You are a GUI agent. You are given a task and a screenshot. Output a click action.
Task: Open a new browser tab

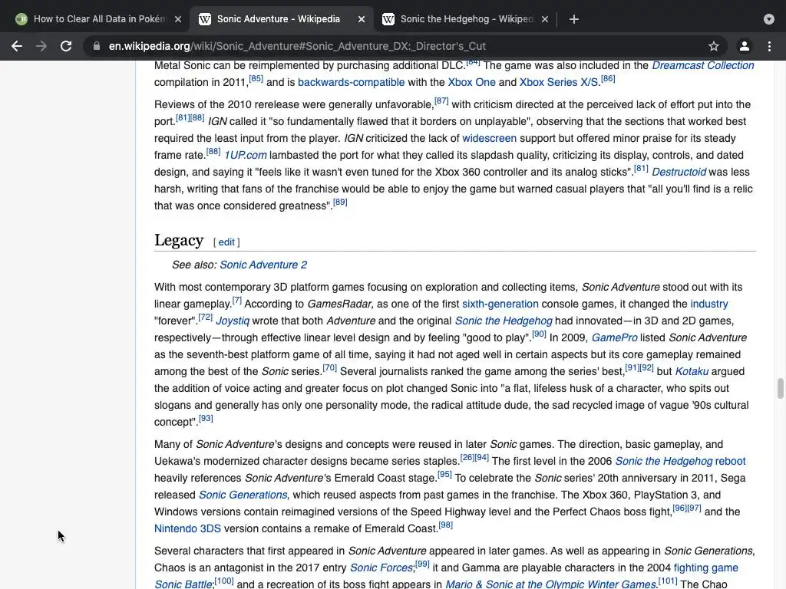click(574, 19)
